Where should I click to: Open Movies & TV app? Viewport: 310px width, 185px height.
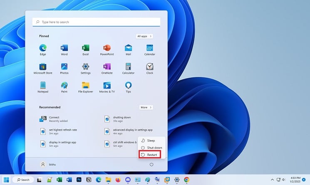tap(107, 87)
